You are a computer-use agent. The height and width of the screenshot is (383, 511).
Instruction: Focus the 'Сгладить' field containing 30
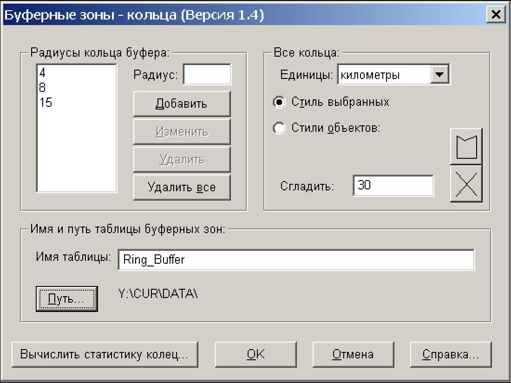[x=393, y=186]
